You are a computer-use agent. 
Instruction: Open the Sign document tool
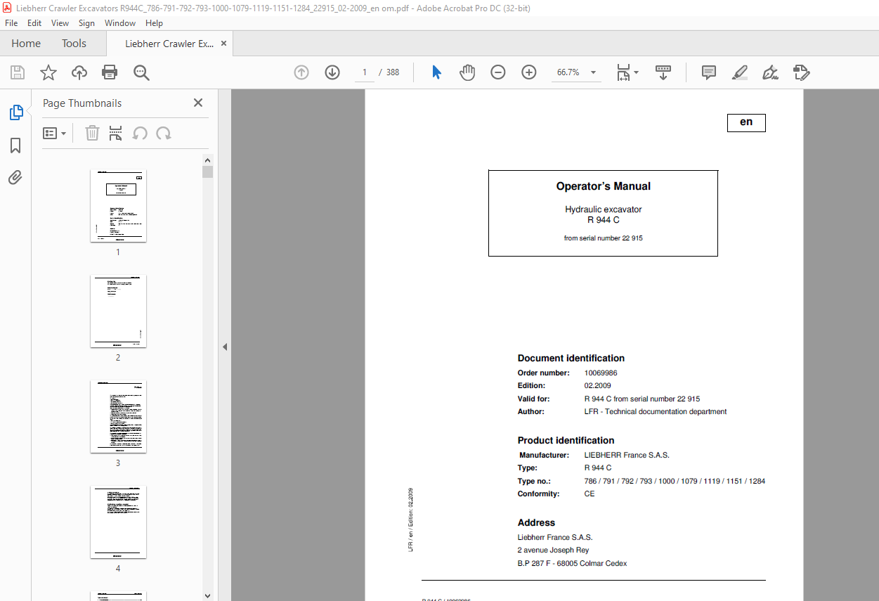[x=770, y=72]
